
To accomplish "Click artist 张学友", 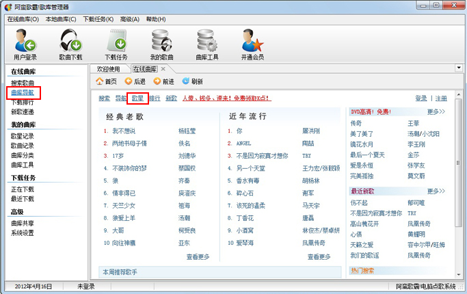I will pos(416,165).
